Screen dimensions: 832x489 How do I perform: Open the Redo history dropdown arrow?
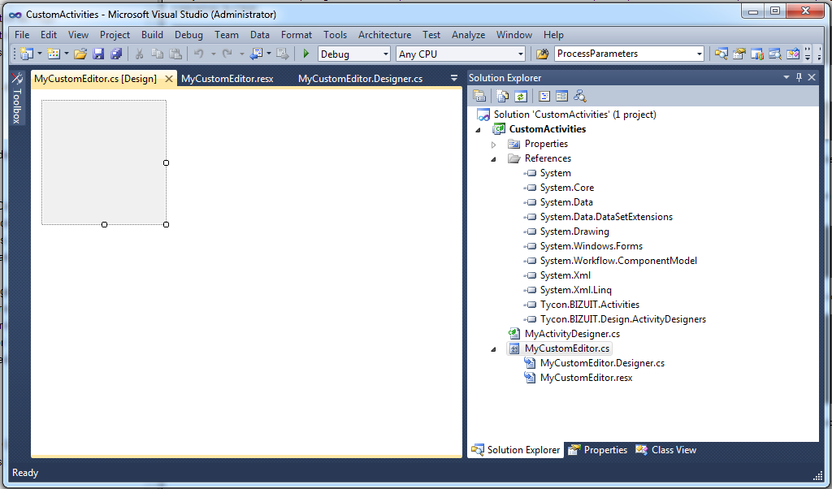[241, 54]
